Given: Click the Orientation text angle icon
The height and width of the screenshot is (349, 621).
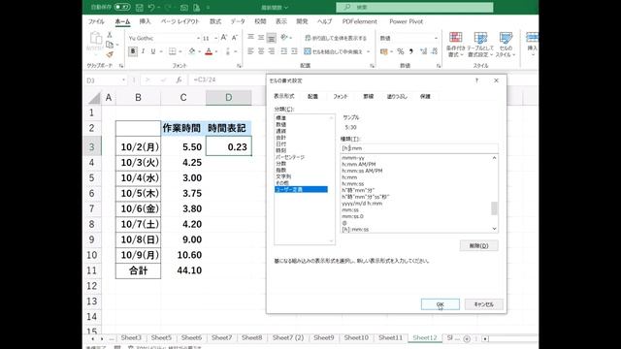Looking at the screenshot, I should [x=284, y=37].
